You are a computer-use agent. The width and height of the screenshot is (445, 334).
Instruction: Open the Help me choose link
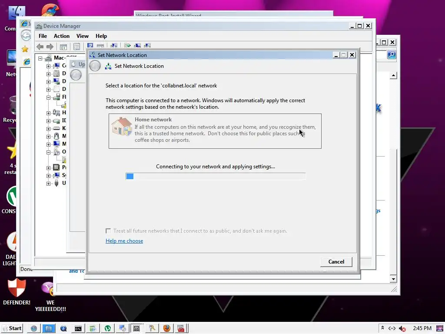pyautogui.click(x=124, y=241)
